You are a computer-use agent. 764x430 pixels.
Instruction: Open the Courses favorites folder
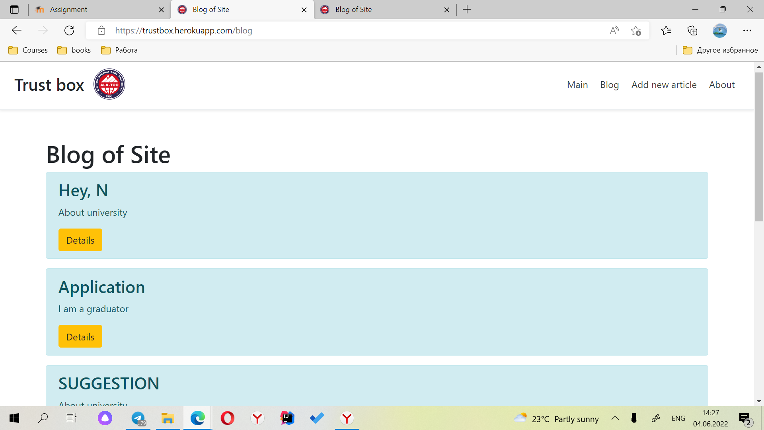pos(28,50)
